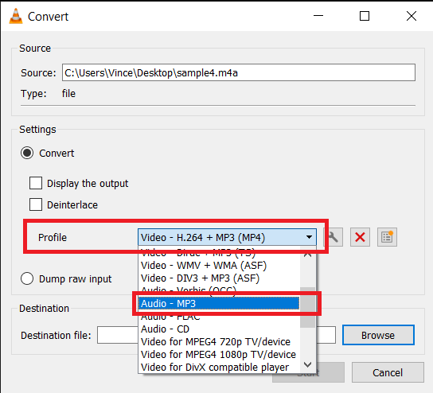
Task: Click the Destination file field
Action: click(216, 335)
